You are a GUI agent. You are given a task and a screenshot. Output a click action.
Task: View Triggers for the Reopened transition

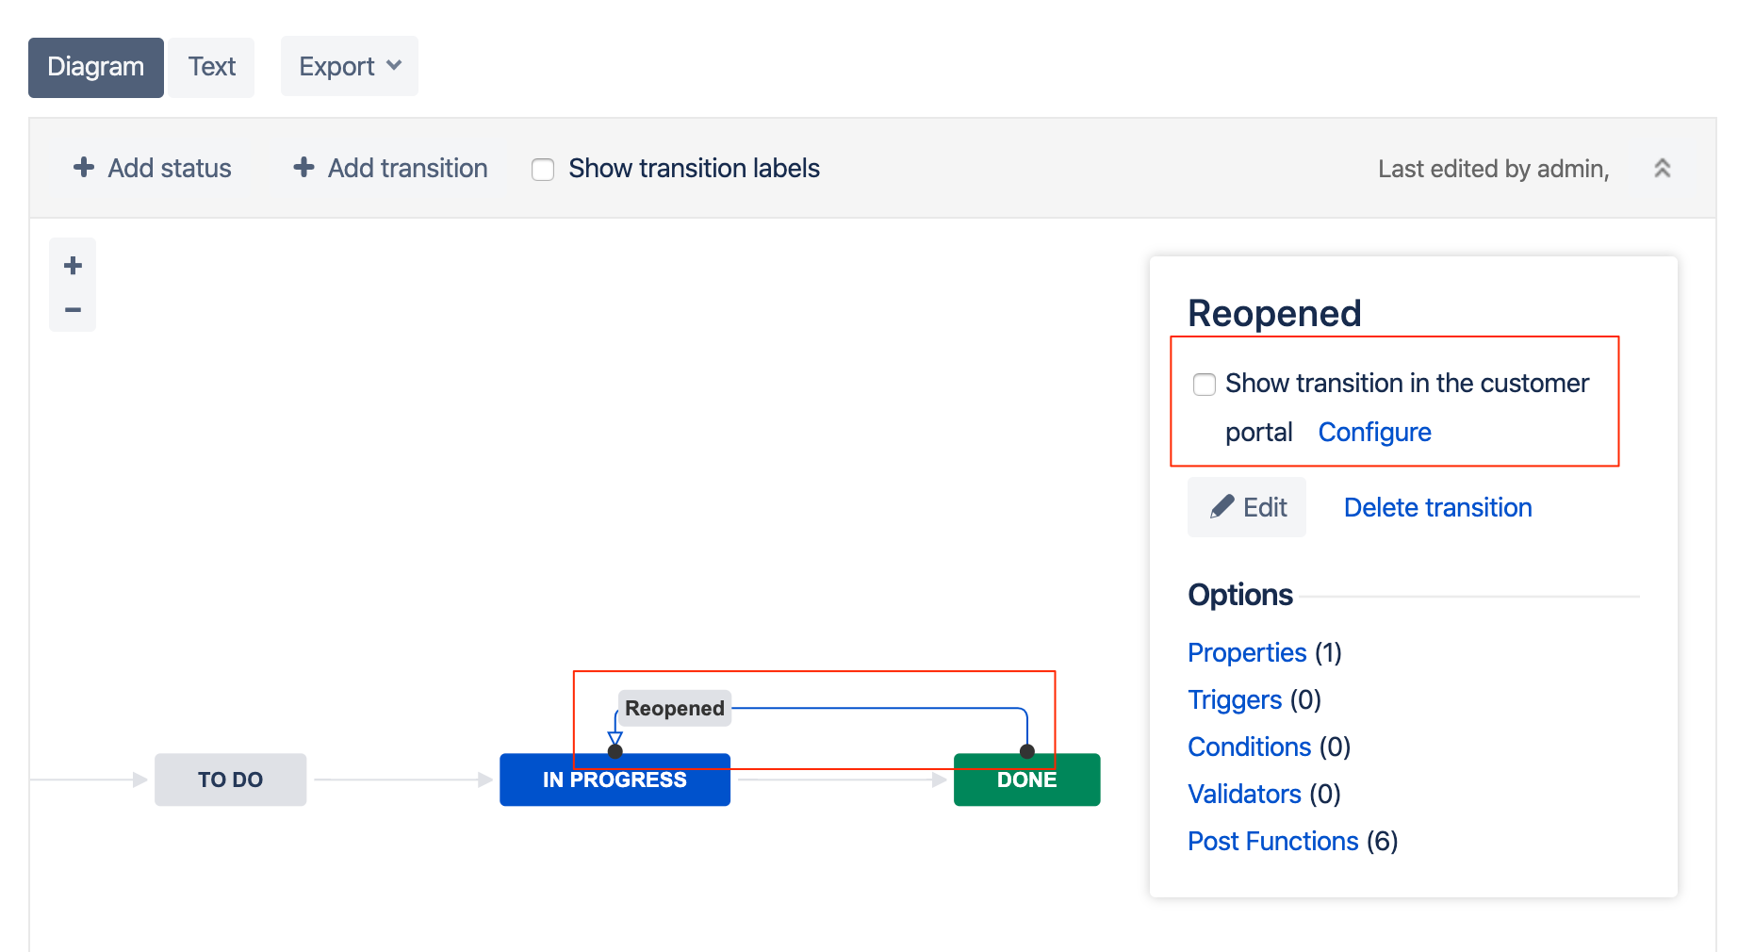1235,699
